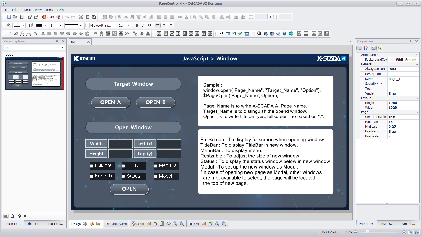Click the OPEN A button on canvas

click(111, 102)
